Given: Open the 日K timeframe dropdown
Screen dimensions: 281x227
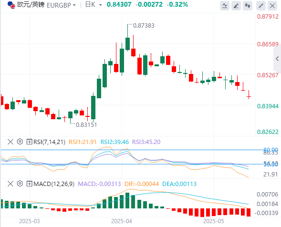Looking at the screenshot, I should point(94,5).
